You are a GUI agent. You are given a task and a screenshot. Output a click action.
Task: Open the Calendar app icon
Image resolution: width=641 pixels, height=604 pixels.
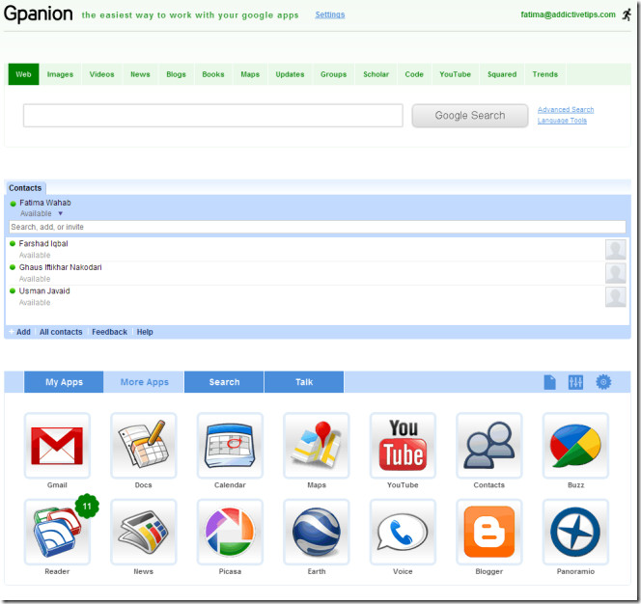coord(230,446)
